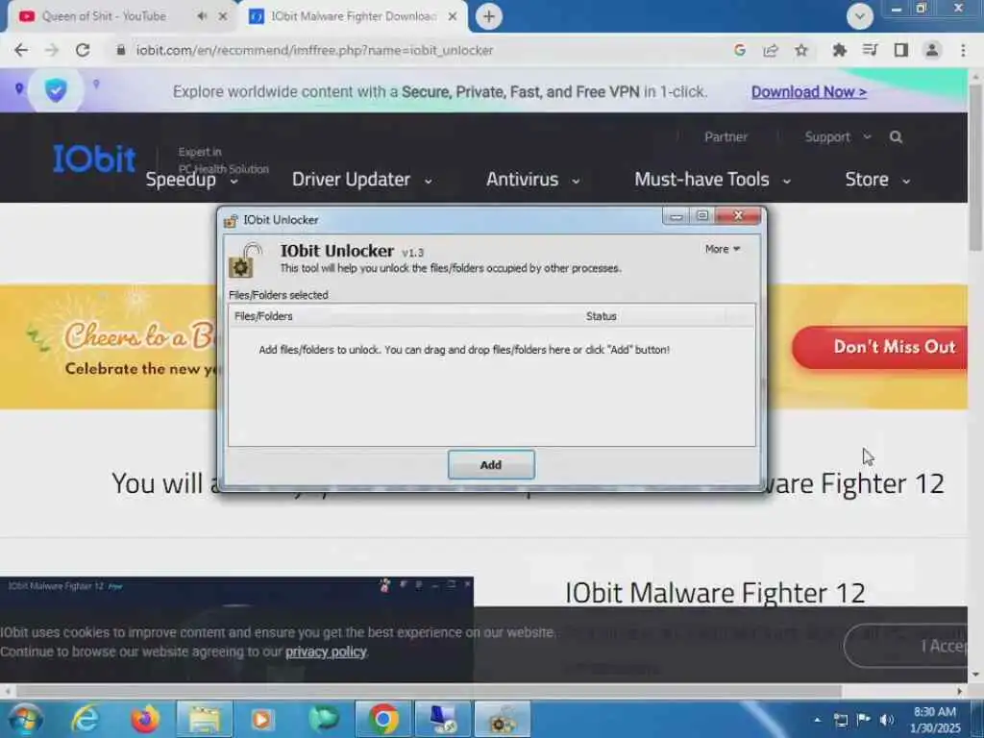The width and height of the screenshot is (984, 738).
Task: Click the Action Center flag icon
Action: pos(864,720)
